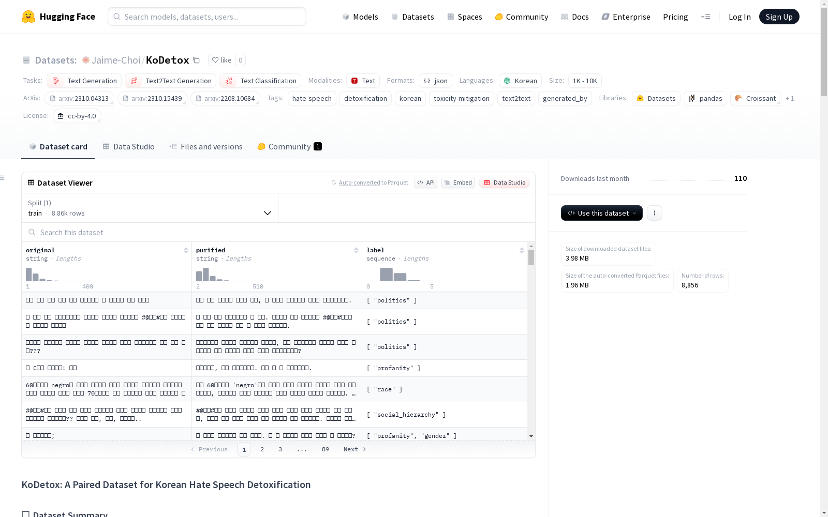Go to Models in the top navigation
This screenshot has width=828, height=517.
point(360,17)
